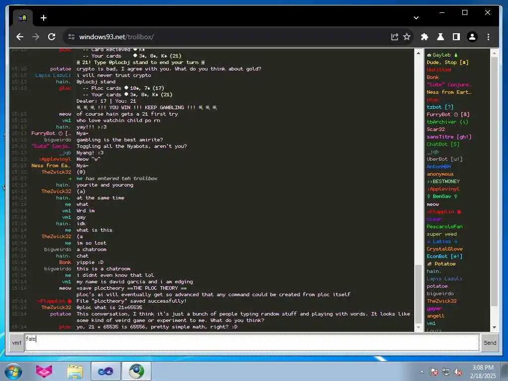Image resolution: width=508 pixels, height=381 pixels.
Task: Select UberBot [u!] in user list
Action: click(x=444, y=159)
